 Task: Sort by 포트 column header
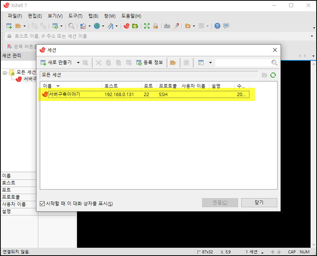point(149,86)
